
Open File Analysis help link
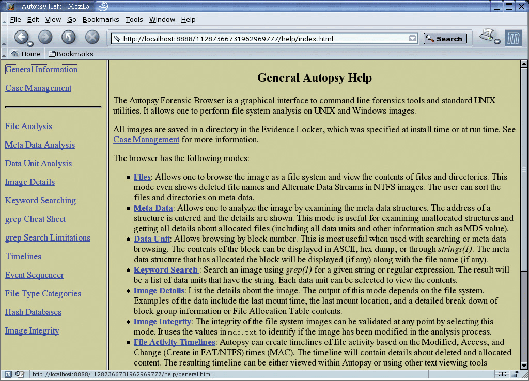[29, 126]
